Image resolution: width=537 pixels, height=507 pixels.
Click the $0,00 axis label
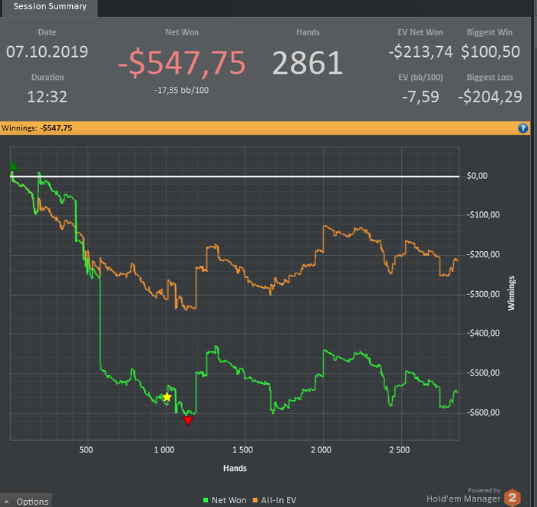476,176
